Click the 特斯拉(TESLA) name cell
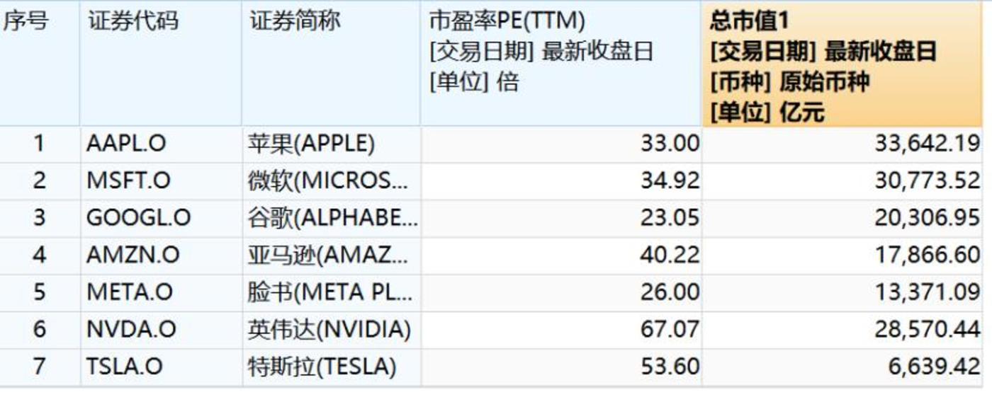 (321, 367)
